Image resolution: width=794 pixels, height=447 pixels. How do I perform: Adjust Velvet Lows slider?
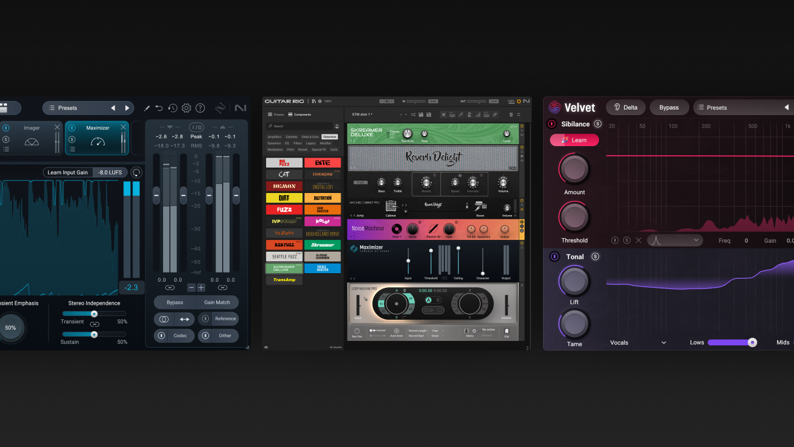point(732,342)
